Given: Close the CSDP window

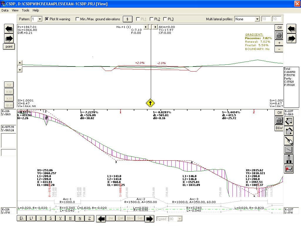Looking at the screenshot, I should click(297, 4).
